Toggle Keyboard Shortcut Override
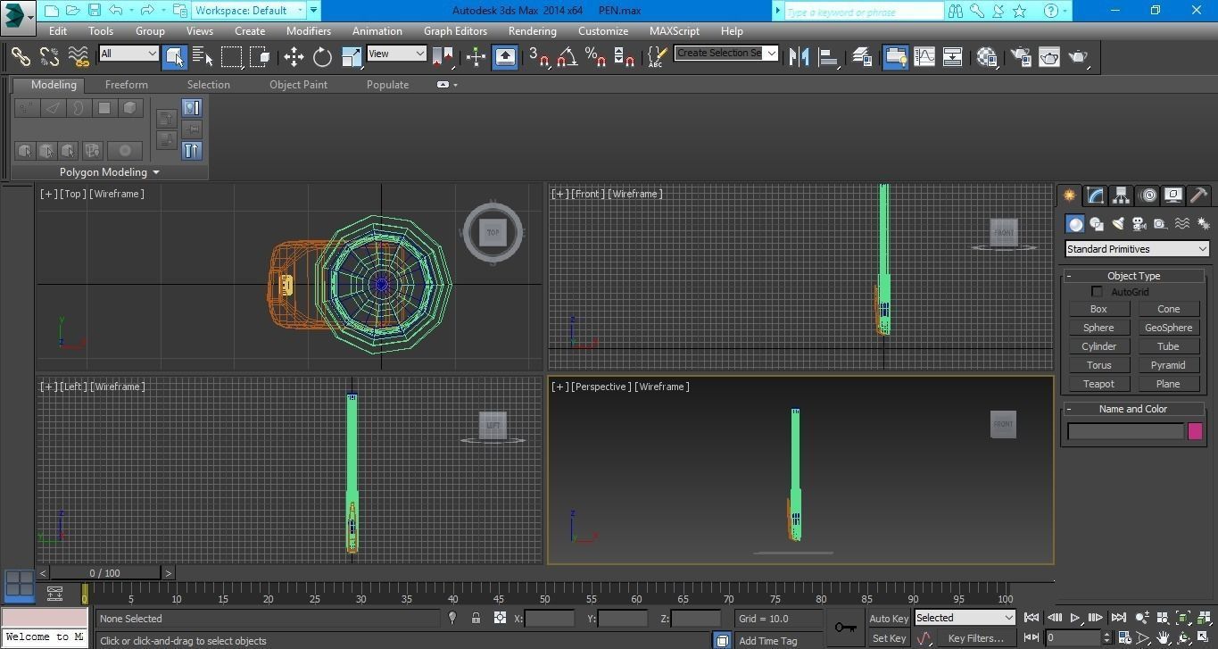This screenshot has width=1218, height=649. (x=505, y=57)
